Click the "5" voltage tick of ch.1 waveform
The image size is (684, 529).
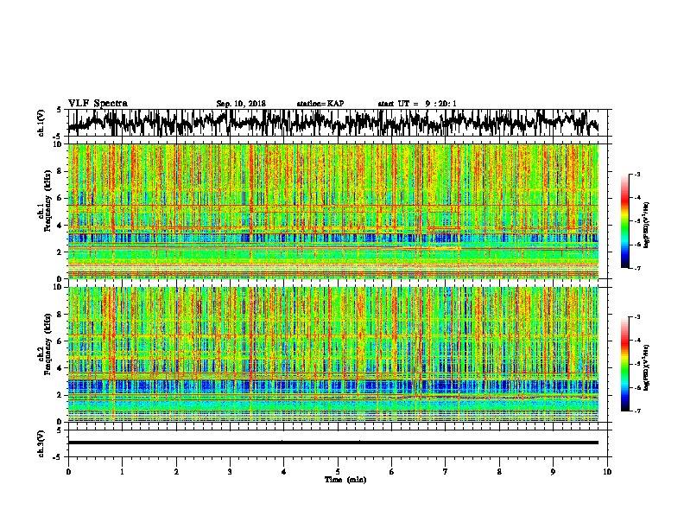click(x=59, y=110)
